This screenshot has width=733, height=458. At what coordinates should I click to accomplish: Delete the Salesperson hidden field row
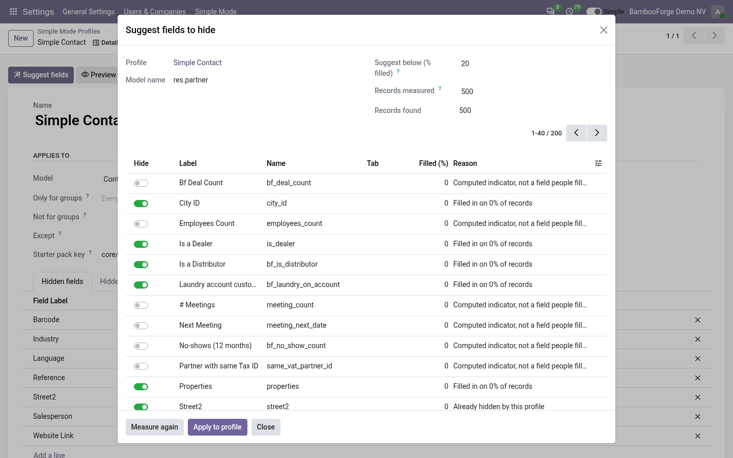698,417
